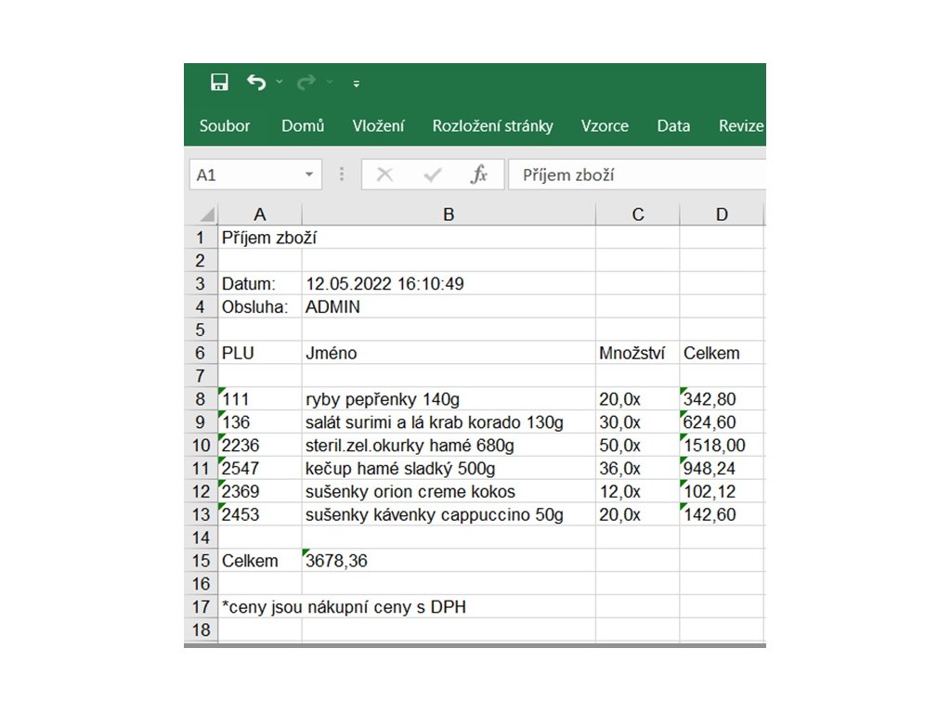The image size is (951, 713).
Task: Open the Rozložení stránky tab
Action: pos(492,126)
